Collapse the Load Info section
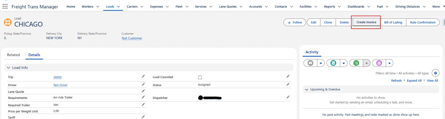Image resolution: width=445 pixels, height=119 pixels. point(9,68)
